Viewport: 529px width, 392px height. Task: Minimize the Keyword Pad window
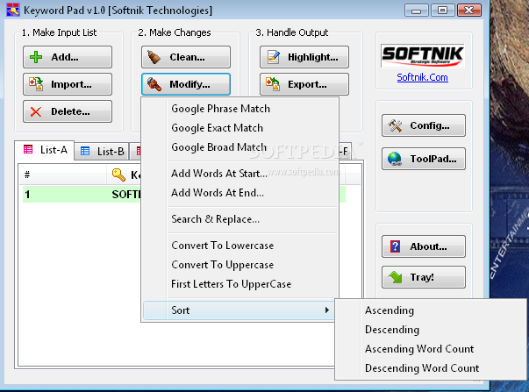pyautogui.click(x=417, y=11)
